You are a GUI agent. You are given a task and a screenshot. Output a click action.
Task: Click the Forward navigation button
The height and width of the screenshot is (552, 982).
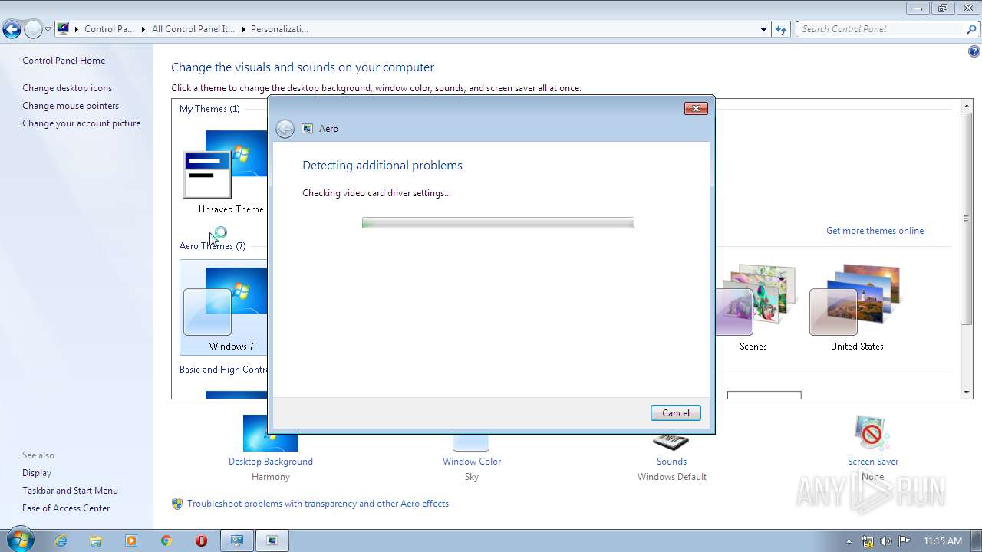pos(33,30)
